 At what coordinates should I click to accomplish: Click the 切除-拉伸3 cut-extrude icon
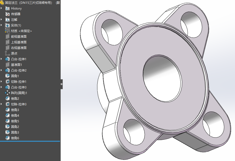(x=7, y=104)
